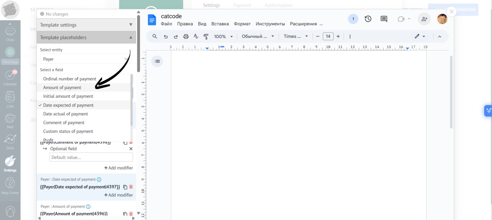This screenshot has width=492, height=220.
Task: Remove the Optional field with X
Action: point(131,149)
